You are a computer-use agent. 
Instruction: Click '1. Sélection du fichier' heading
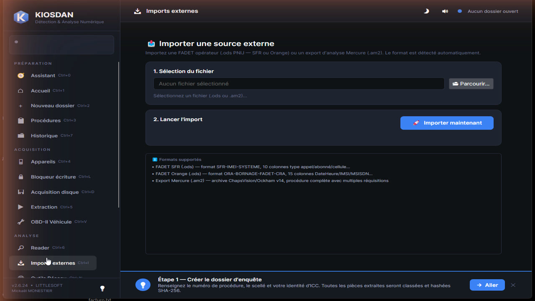[x=183, y=71]
